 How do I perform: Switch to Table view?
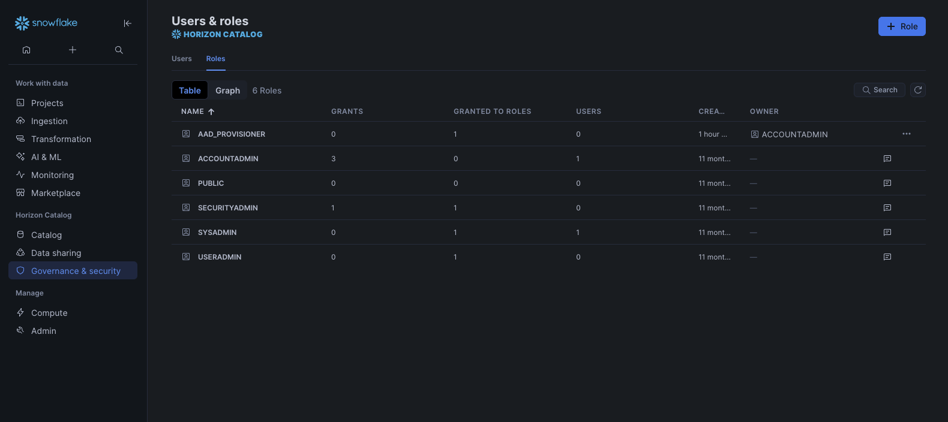click(190, 91)
